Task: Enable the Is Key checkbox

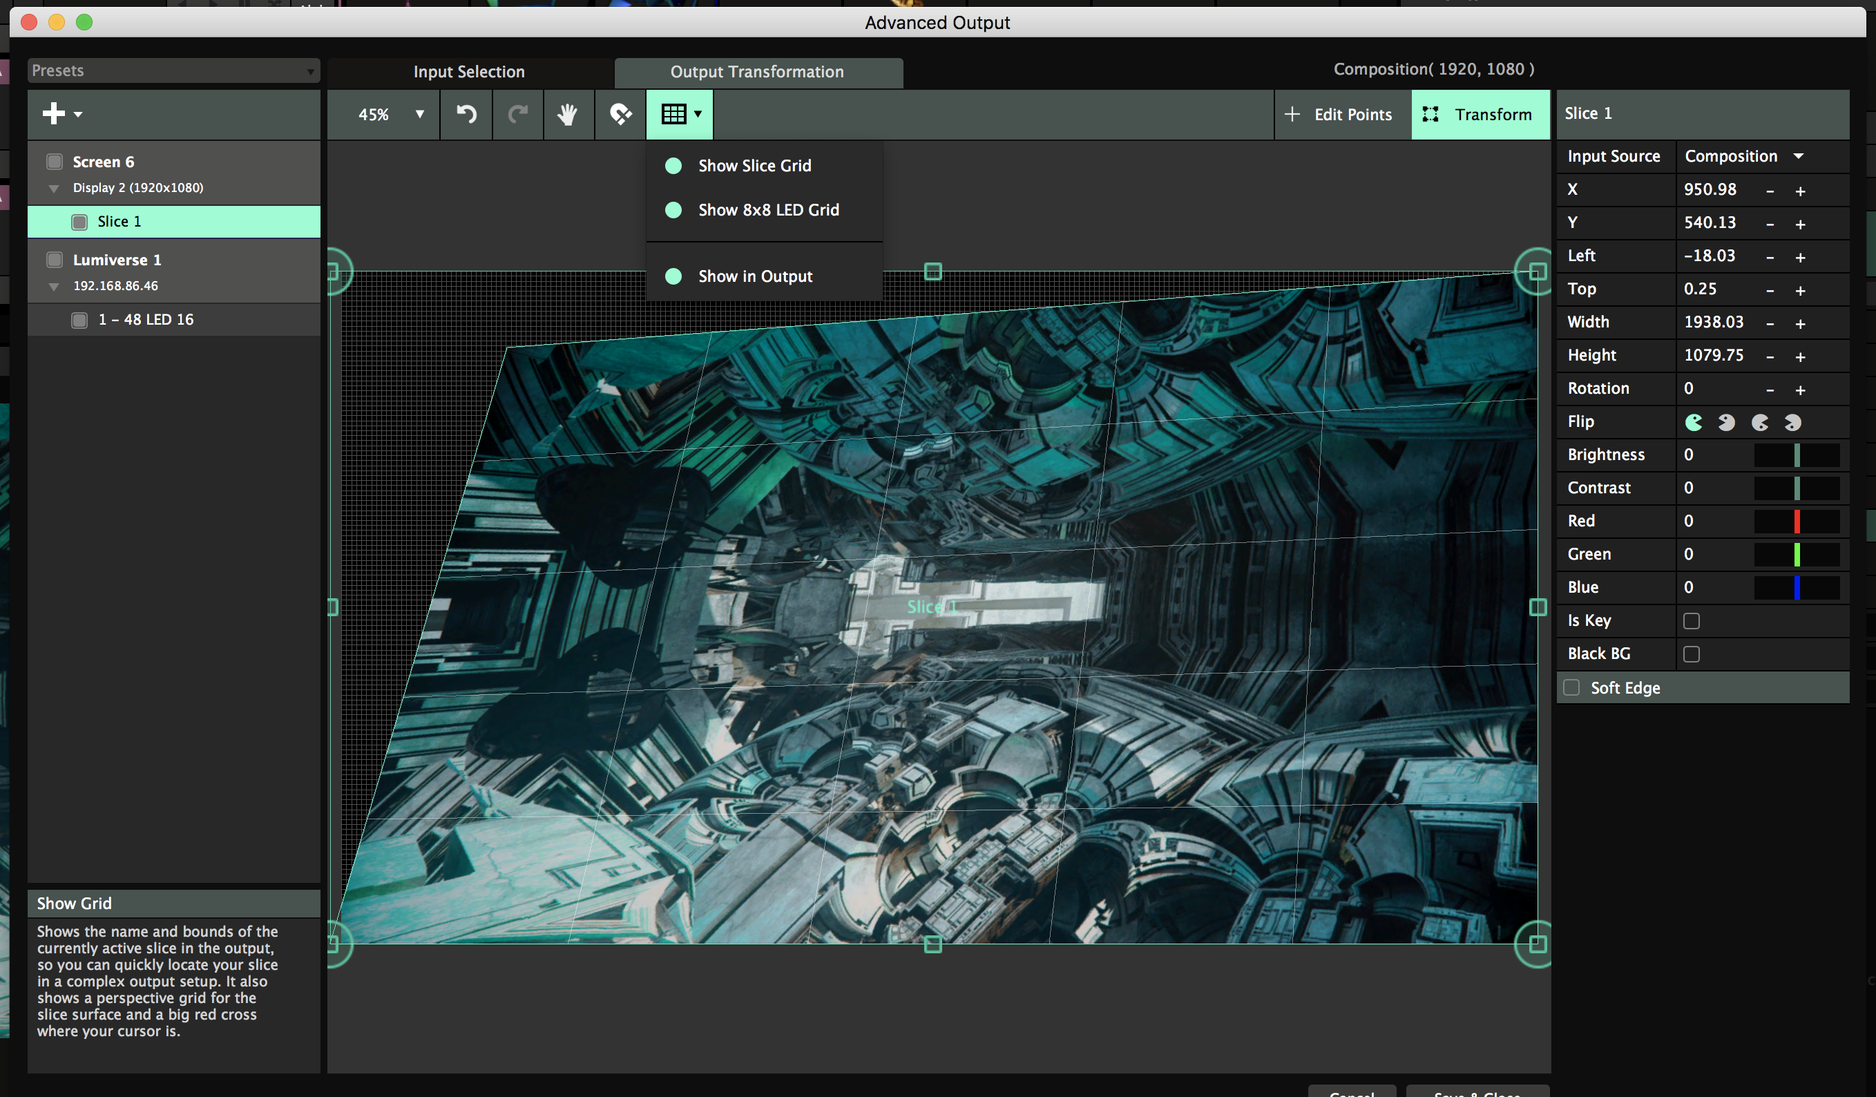Action: tap(1692, 620)
